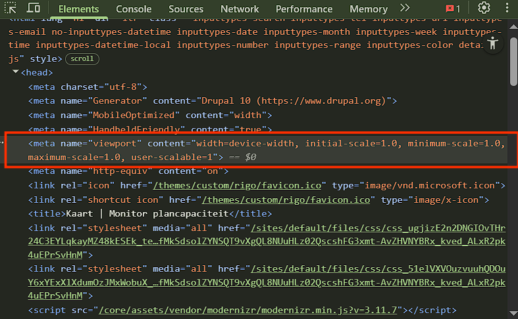Show more DevTools tabs chevron
This screenshot has height=319, width=518.
(405, 9)
